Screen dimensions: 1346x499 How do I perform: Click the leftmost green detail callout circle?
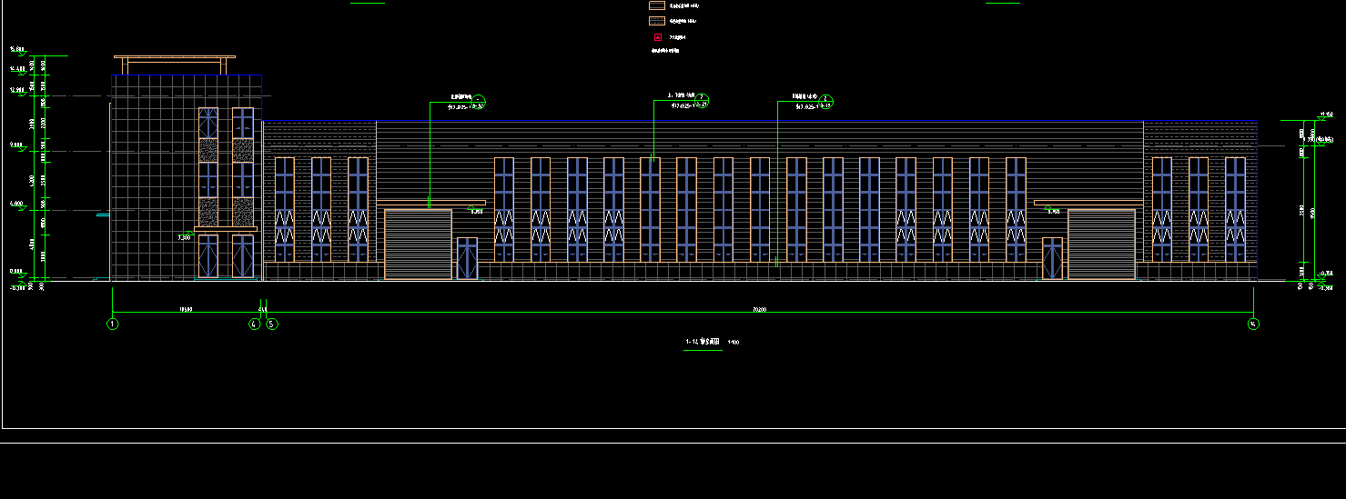coord(480,101)
